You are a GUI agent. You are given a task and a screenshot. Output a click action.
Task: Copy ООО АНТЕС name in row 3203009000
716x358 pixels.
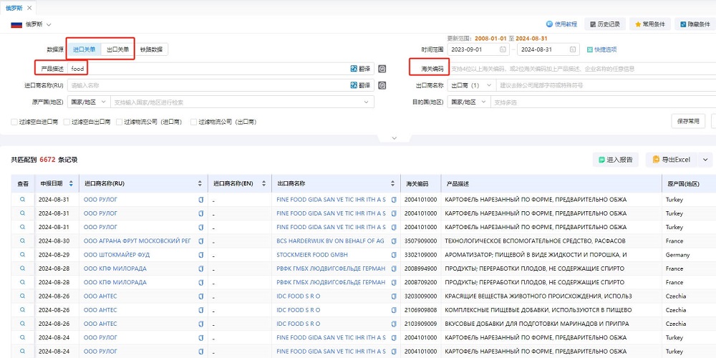tap(200, 296)
